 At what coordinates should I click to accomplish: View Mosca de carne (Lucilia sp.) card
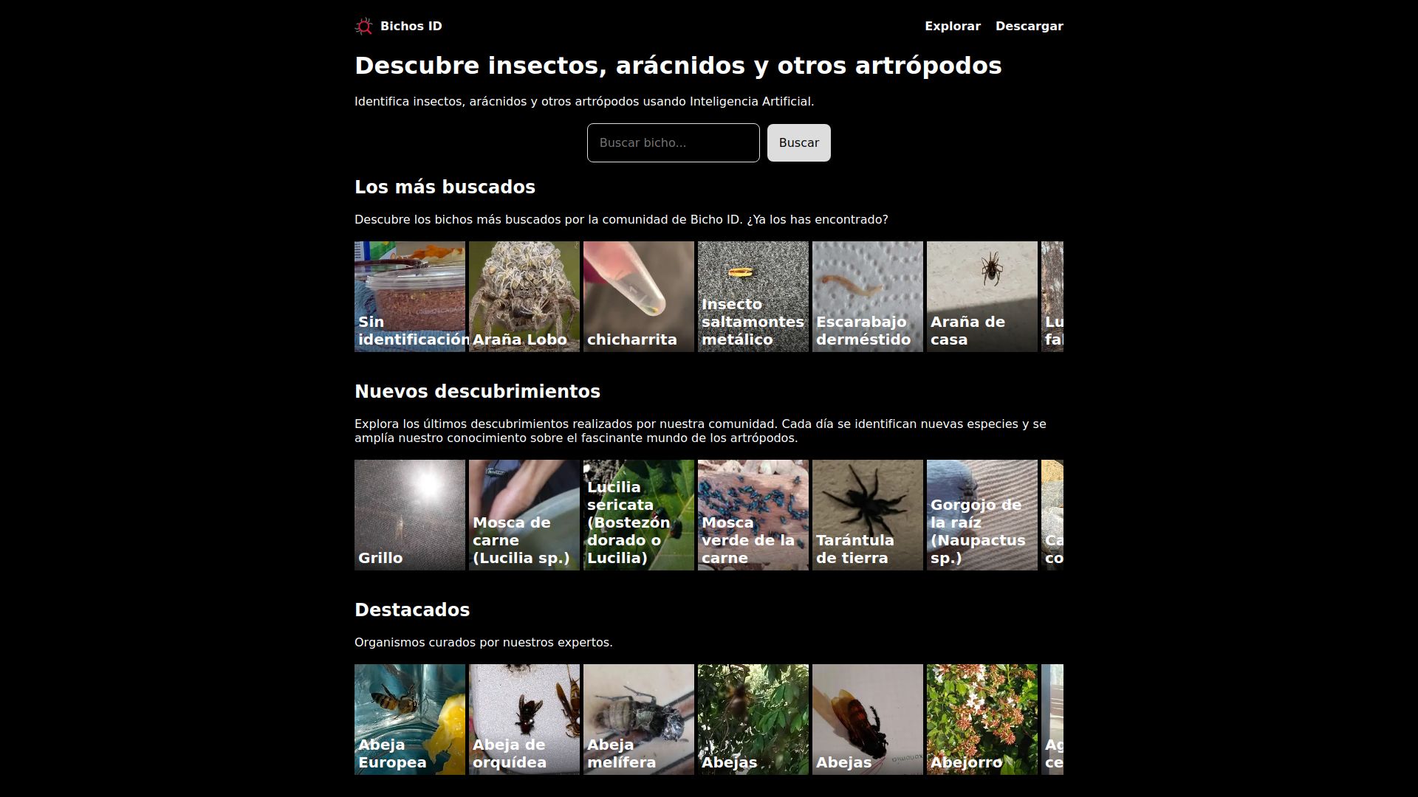click(524, 515)
